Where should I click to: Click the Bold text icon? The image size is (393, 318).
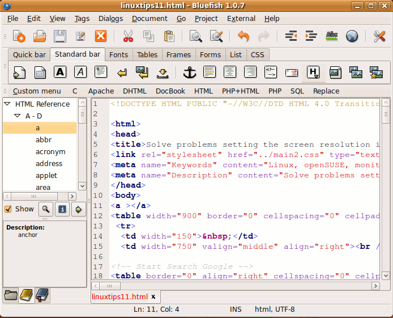[60, 73]
